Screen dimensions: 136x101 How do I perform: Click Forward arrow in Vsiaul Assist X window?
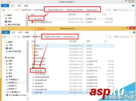(x=8, y=10)
